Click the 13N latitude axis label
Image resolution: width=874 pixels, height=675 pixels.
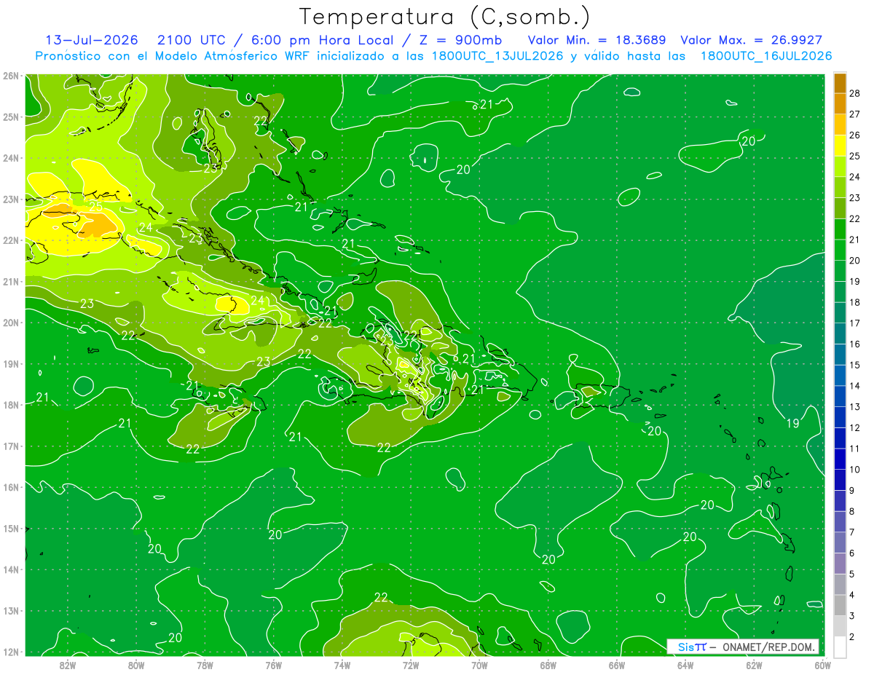[10, 610]
